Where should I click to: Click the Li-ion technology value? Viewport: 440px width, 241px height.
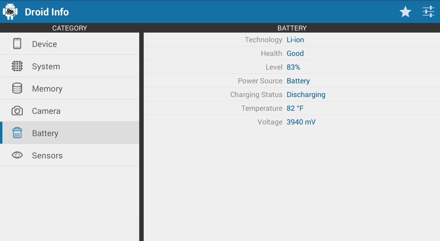(295, 39)
